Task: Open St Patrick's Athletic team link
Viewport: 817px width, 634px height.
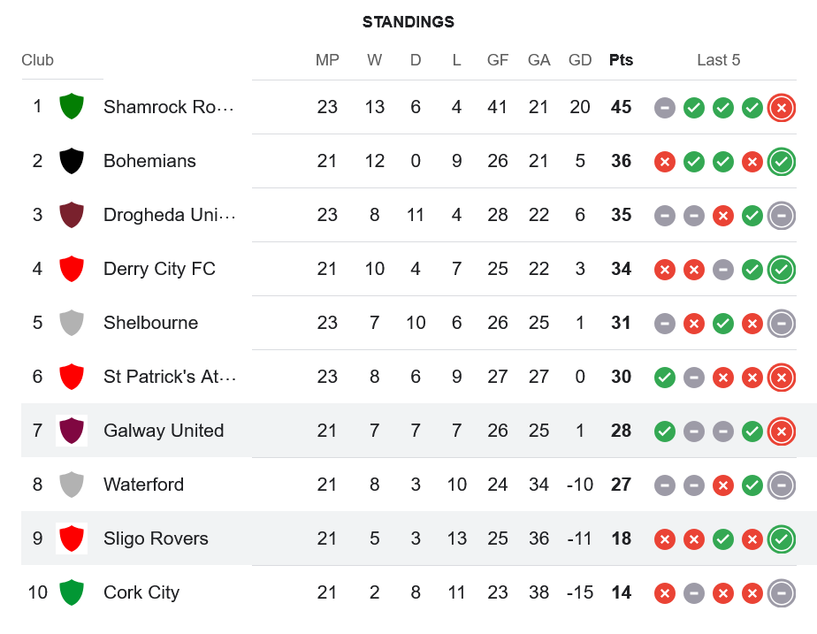Action: pos(169,377)
